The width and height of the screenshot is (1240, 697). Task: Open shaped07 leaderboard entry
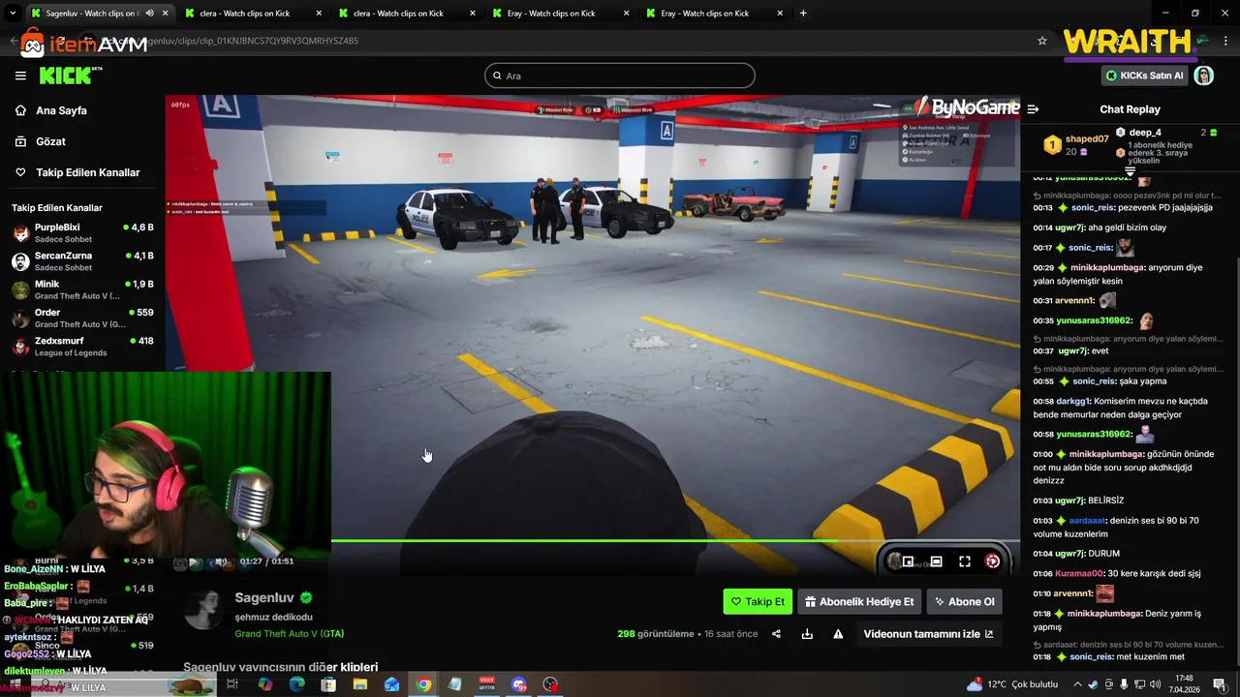pos(1075,145)
